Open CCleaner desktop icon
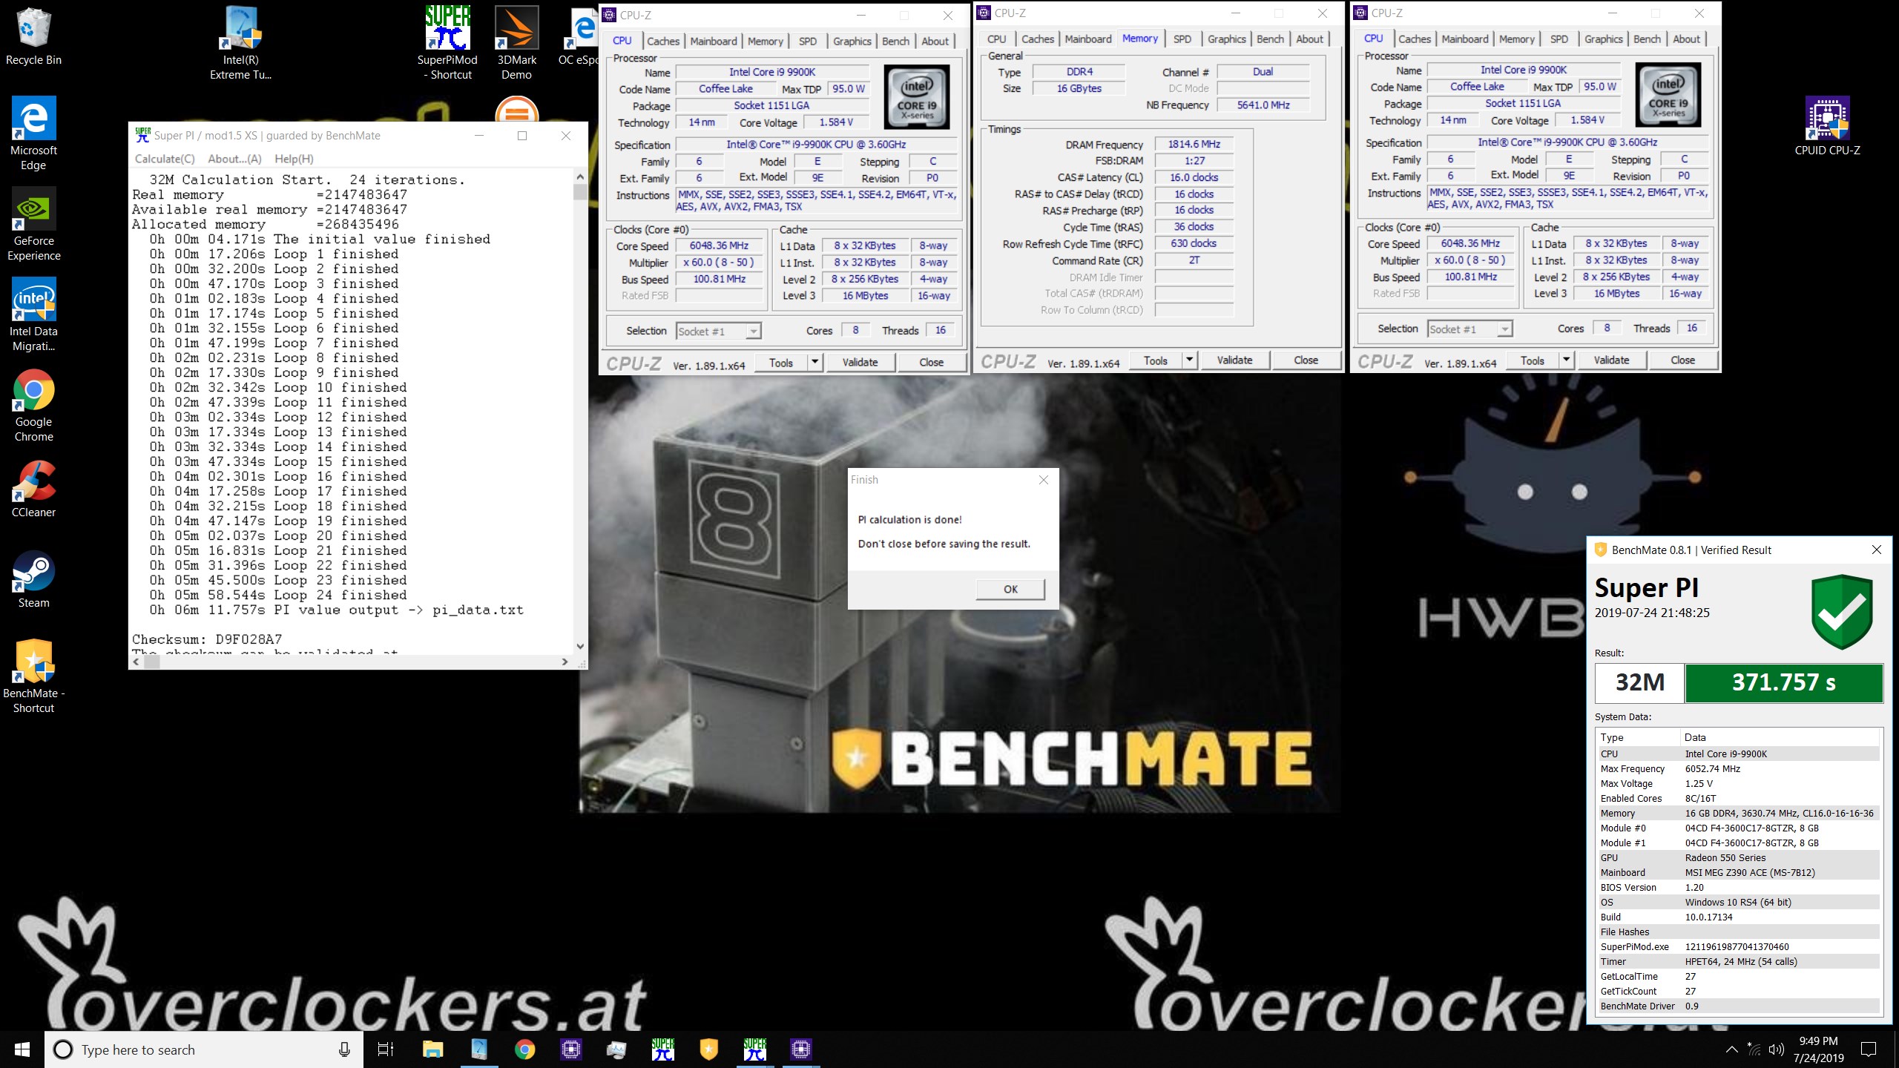1899x1068 pixels. pos(33,488)
